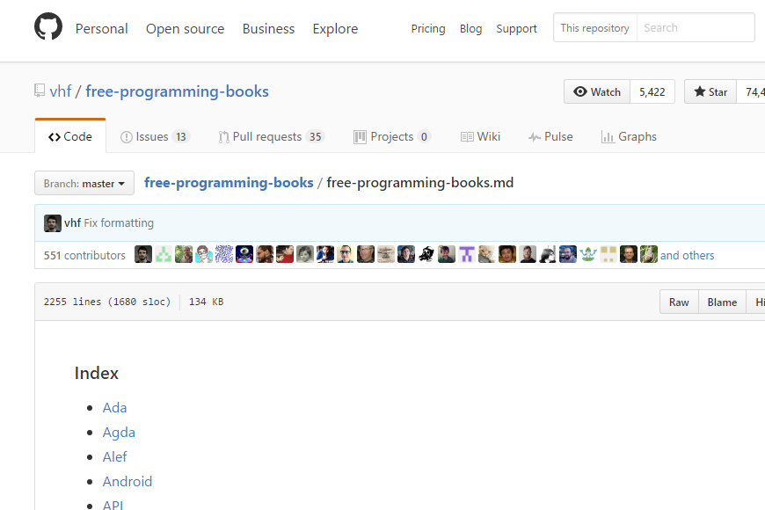Click the Wiki book icon
Screen dimensions: 765x510
[467, 137]
